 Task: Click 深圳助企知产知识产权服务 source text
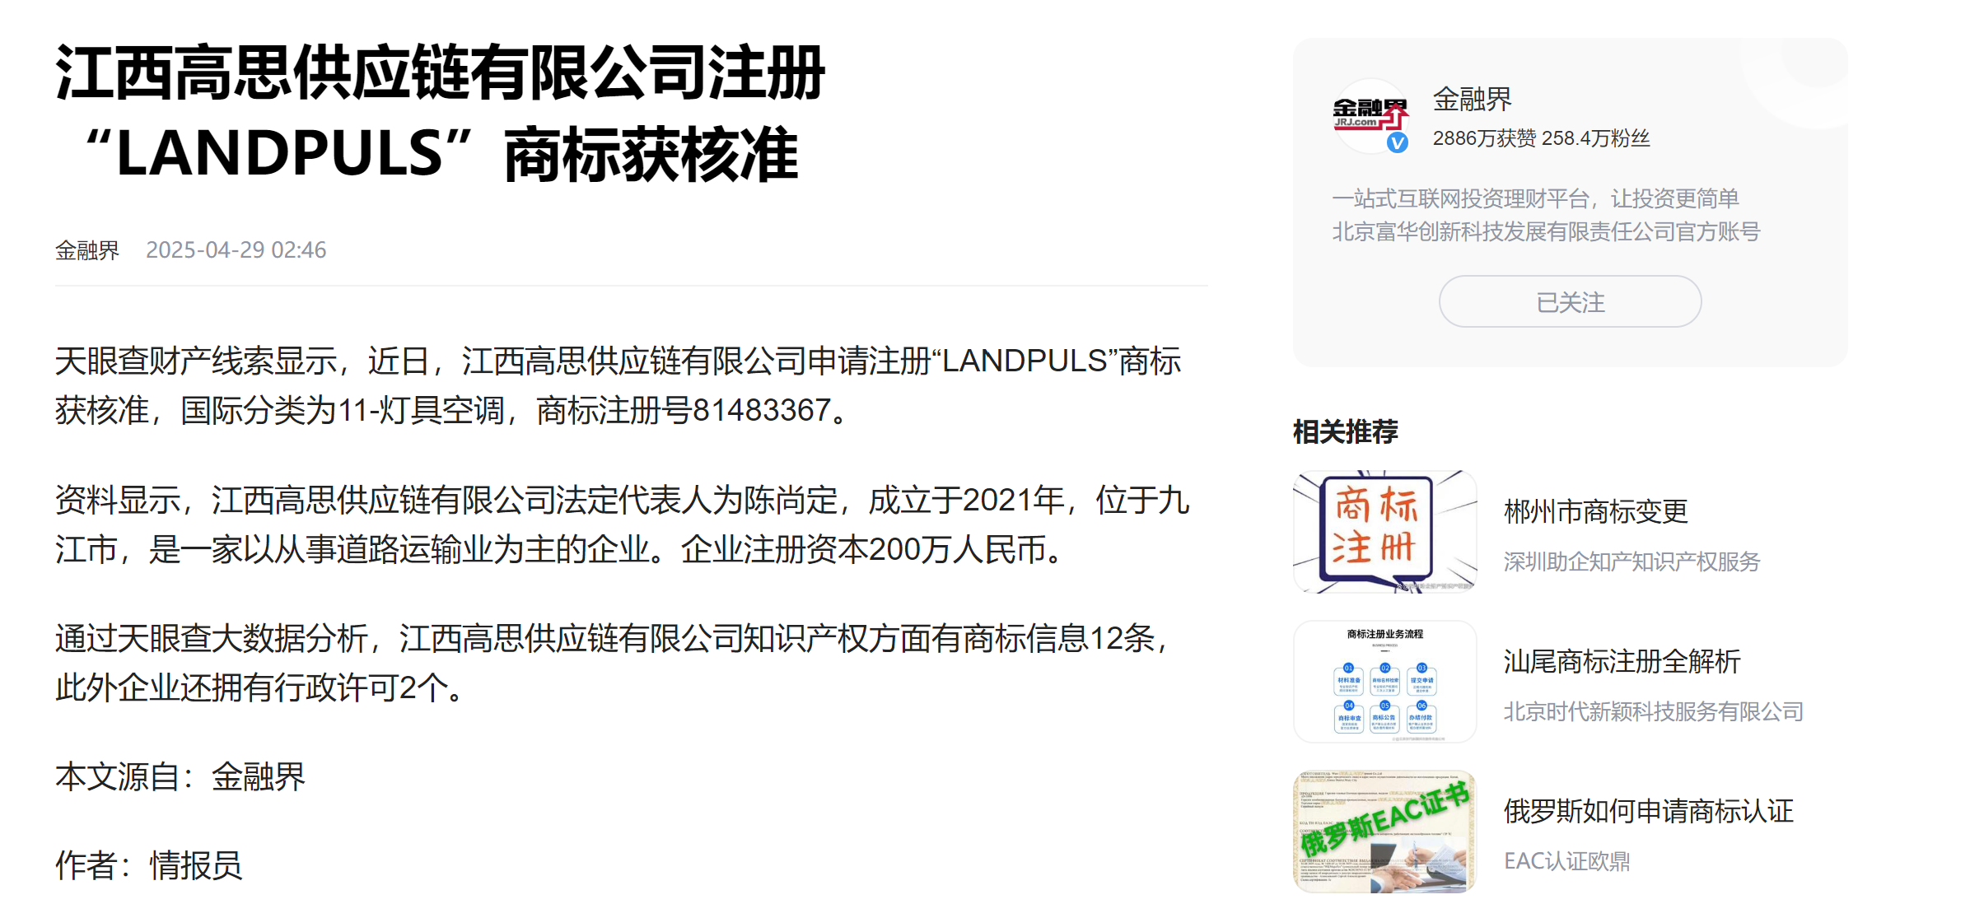click(x=1632, y=562)
